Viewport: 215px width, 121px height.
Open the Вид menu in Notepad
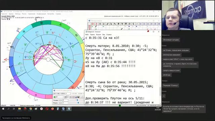tap(104, 35)
